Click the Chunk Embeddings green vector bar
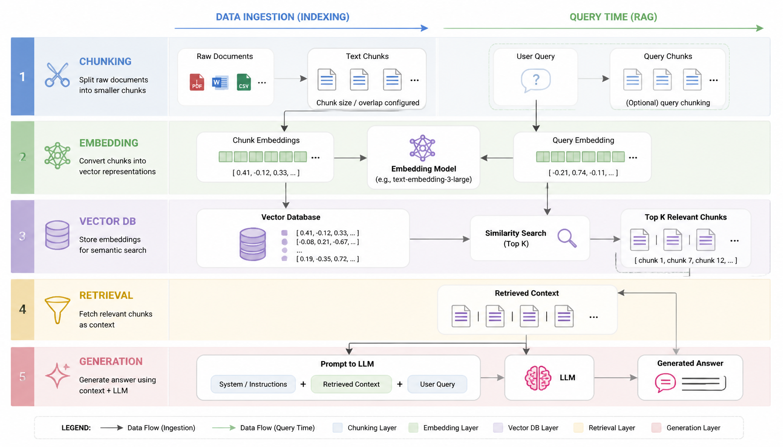Screen dimensions: 783x447 pyautogui.click(x=263, y=157)
